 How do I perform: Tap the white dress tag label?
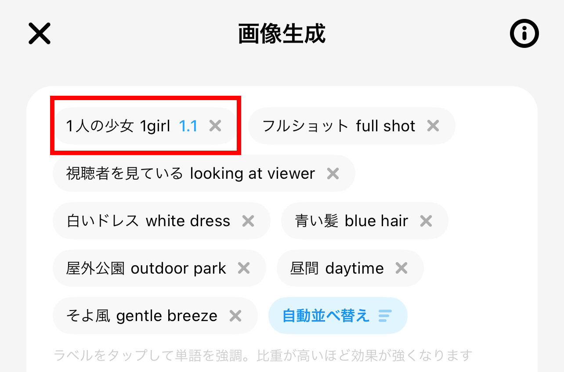148,221
